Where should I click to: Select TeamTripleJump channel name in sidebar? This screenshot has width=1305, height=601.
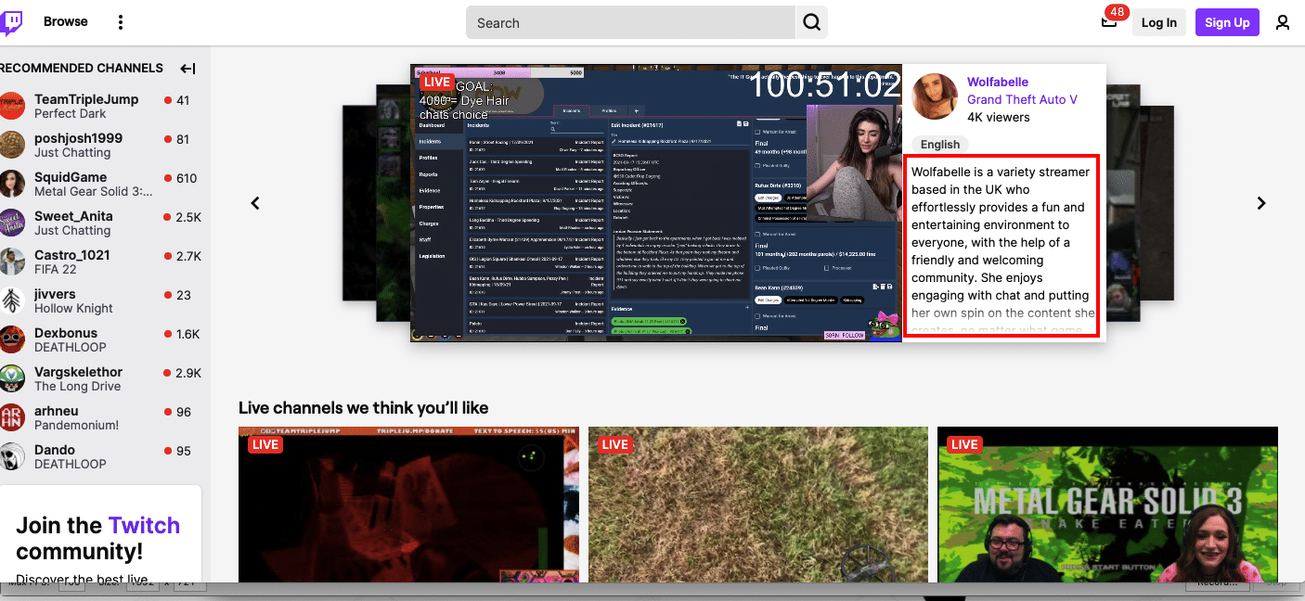[x=86, y=99]
